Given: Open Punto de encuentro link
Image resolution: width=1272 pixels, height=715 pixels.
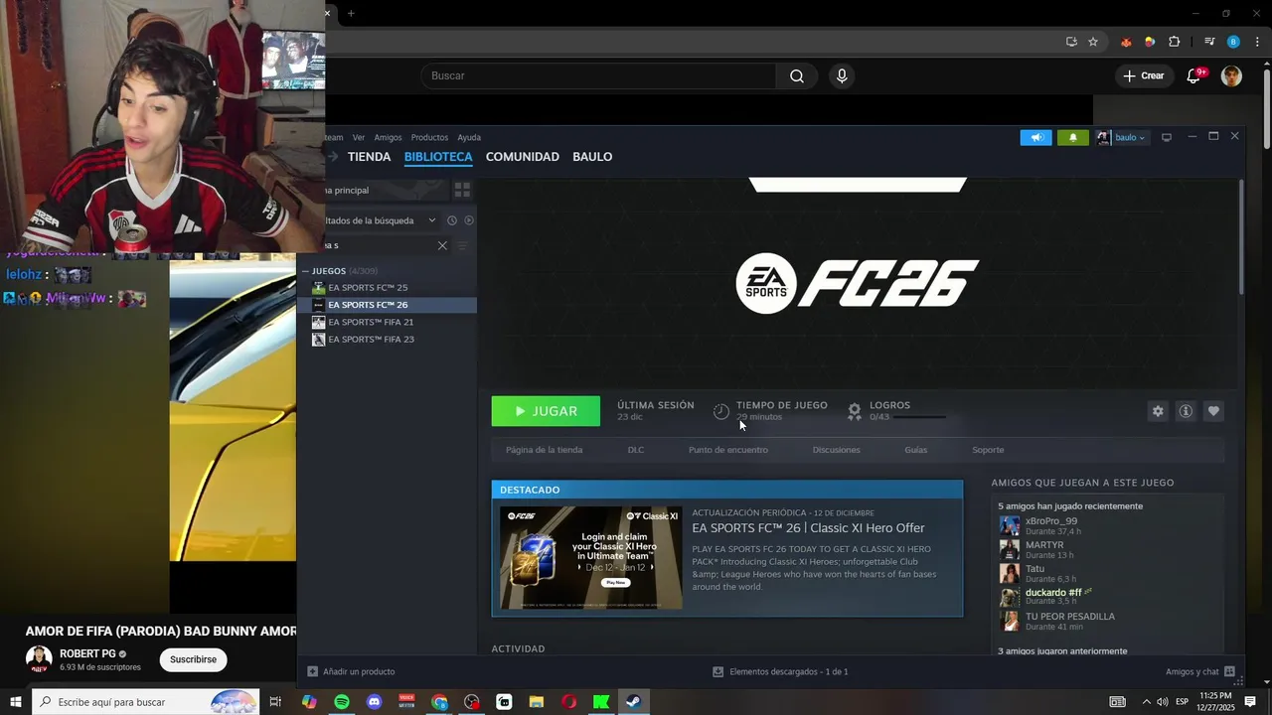Looking at the screenshot, I should pyautogui.click(x=728, y=450).
